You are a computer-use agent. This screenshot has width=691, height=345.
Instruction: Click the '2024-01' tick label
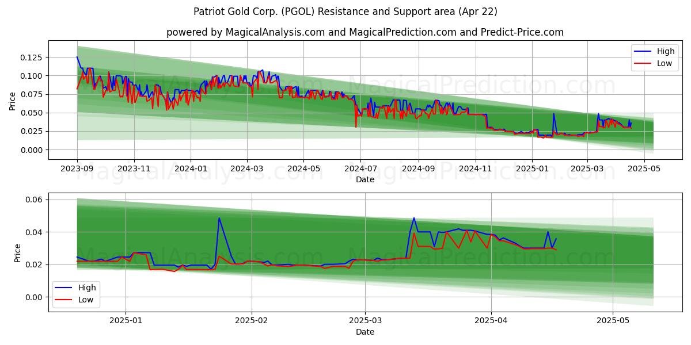(x=191, y=168)
